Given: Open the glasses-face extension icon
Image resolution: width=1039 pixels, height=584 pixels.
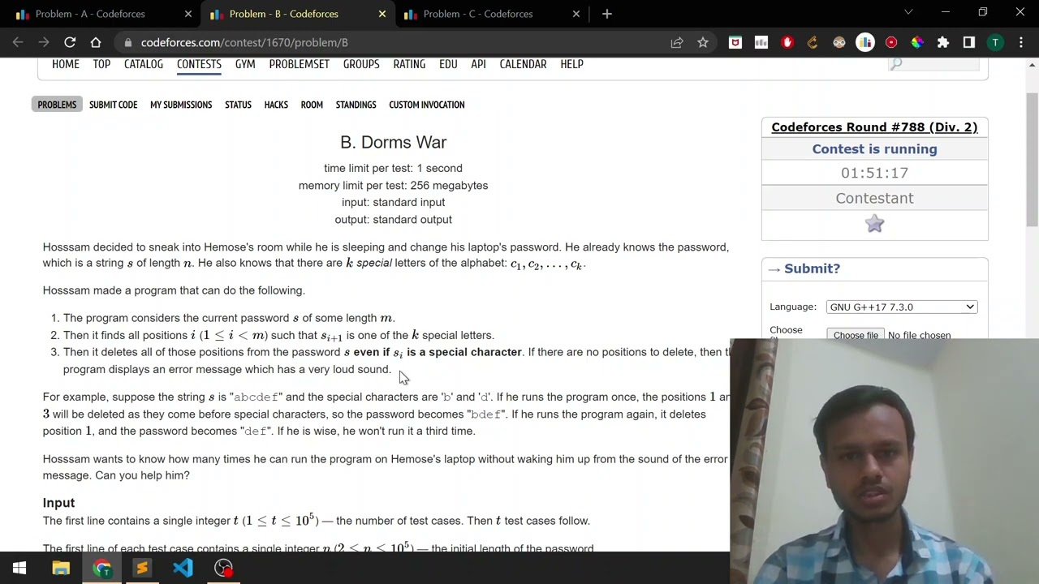Looking at the screenshot, I should coord(839,42).
